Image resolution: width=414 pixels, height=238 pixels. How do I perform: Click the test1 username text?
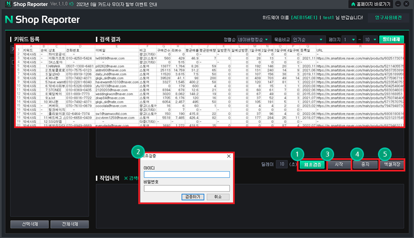click(328, 18)
